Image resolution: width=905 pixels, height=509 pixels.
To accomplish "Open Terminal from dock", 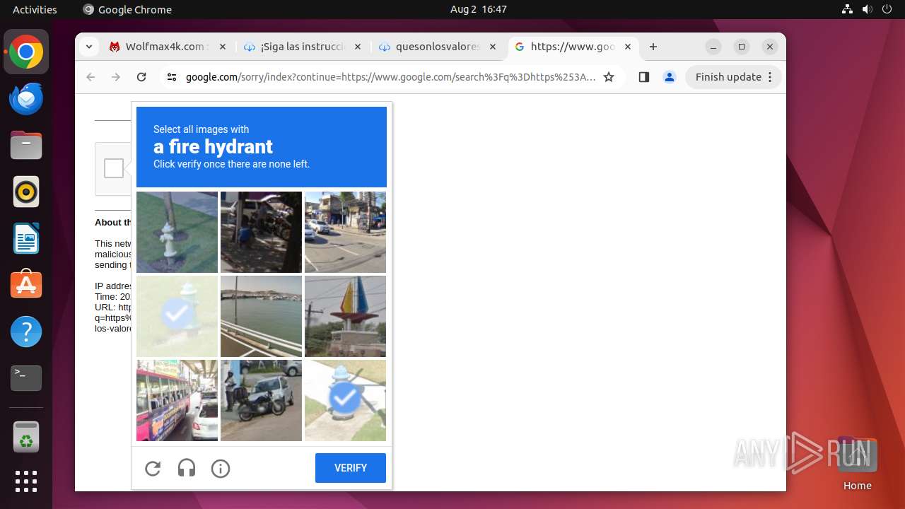I will click(26, 378).
